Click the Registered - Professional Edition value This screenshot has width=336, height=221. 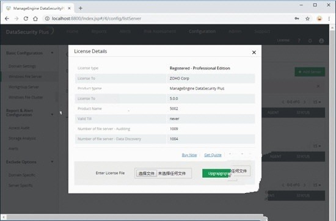click(200, 68)
